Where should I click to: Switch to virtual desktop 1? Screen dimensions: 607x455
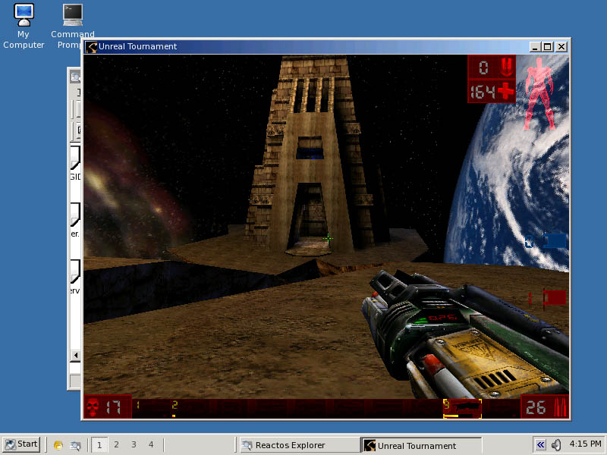(99, 445)
